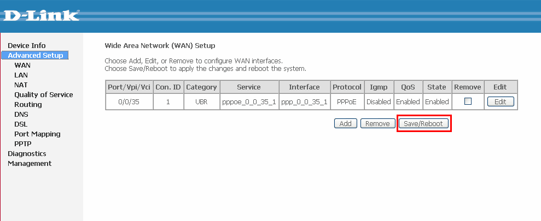Viewport: 541px width, 221px height.
Task: Select Routing in the sidebar
Action: click(x=28, y=104)
